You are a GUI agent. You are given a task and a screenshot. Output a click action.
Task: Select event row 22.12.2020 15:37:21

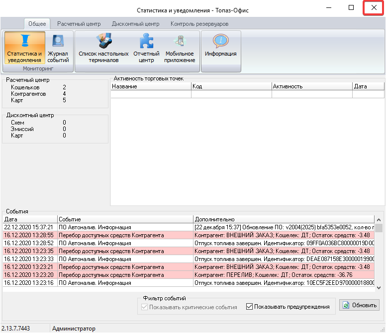tap(189, 227)
